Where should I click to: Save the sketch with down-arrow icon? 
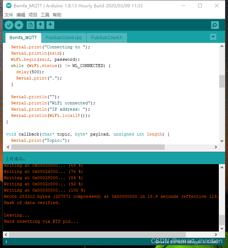pos(50,25)
